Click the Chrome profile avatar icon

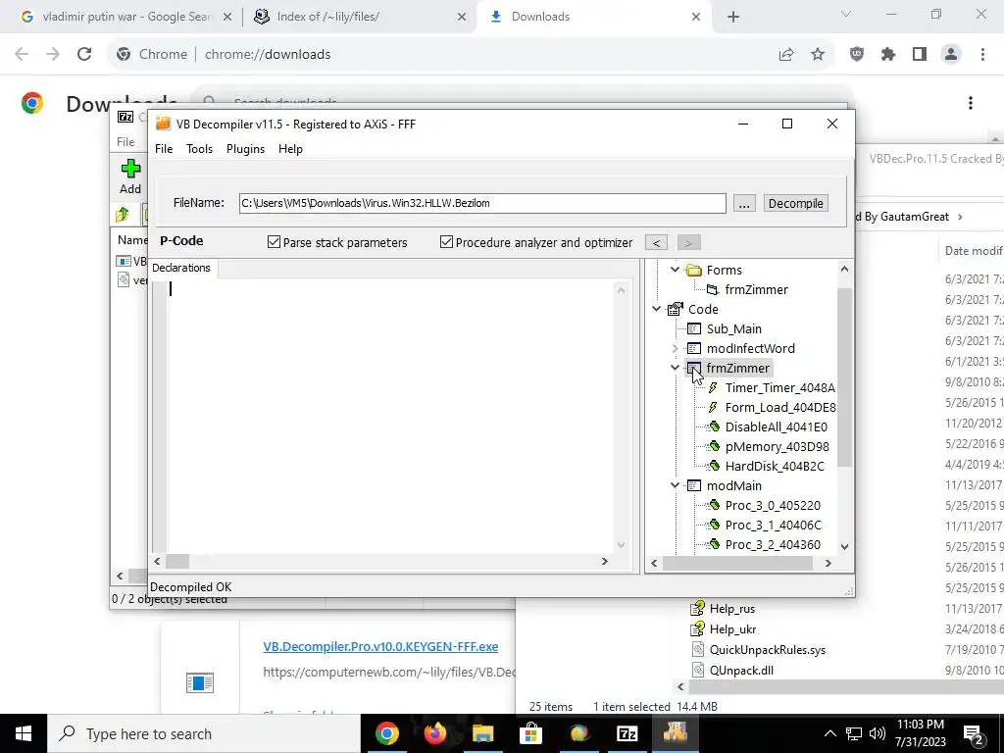pos(951,55)
